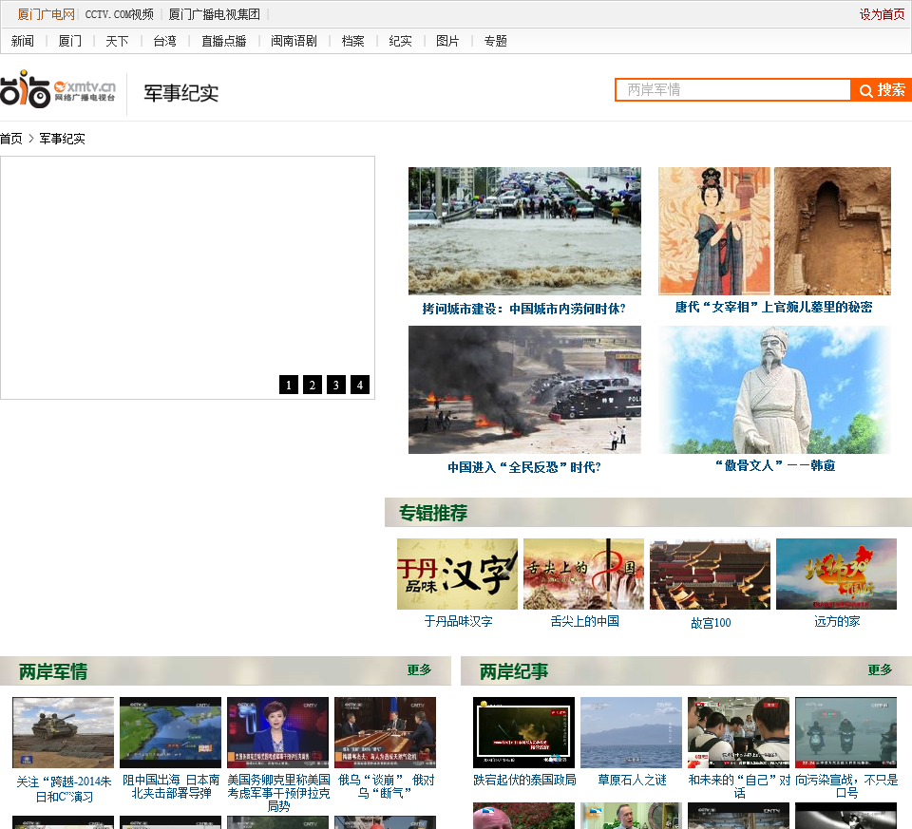912x829 pixels.
Task: Jump to carousel slide 4
Action: pos(360,385)
